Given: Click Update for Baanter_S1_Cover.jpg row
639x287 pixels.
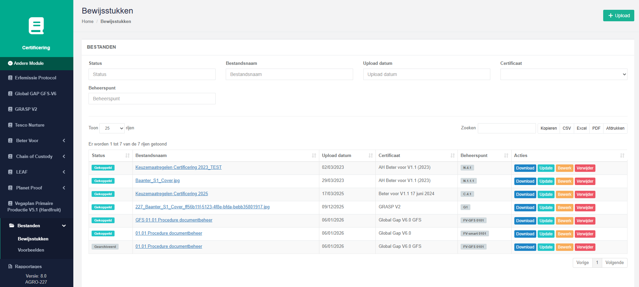Looking at the screenshot, I should click(546, 181).
